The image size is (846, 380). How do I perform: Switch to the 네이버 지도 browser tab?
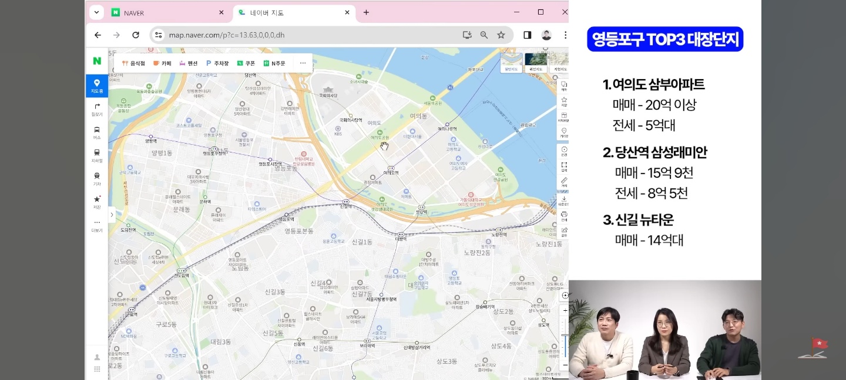pyautogui.click(x=294, y=12)
